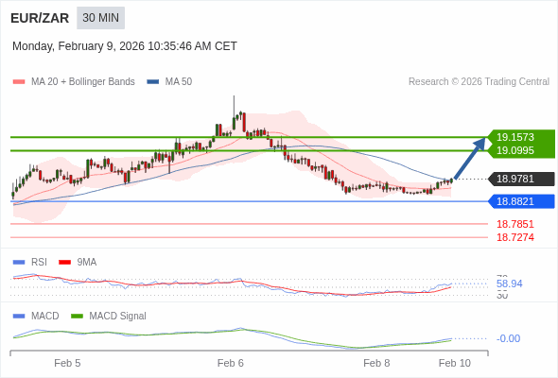Click the MA 50 blue legend swatch
The height and width of the screenshot is (378, 558).
[153, 82]
